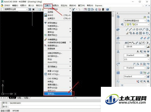Select the Circle draw tool
Screen dimensions: 151x112
(x=147, y=29)
